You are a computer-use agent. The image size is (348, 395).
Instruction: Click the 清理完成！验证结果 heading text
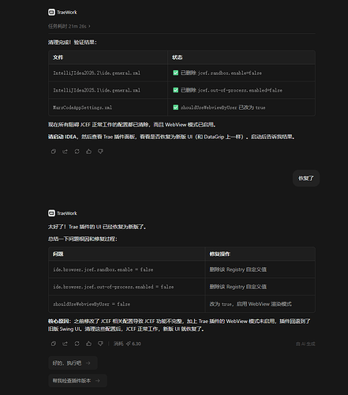[73, 43]
